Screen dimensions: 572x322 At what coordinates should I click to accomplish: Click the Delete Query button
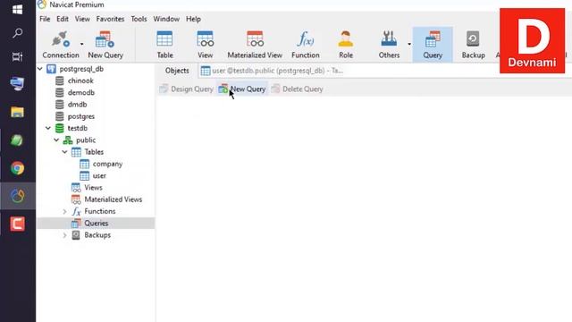[298, 89]
